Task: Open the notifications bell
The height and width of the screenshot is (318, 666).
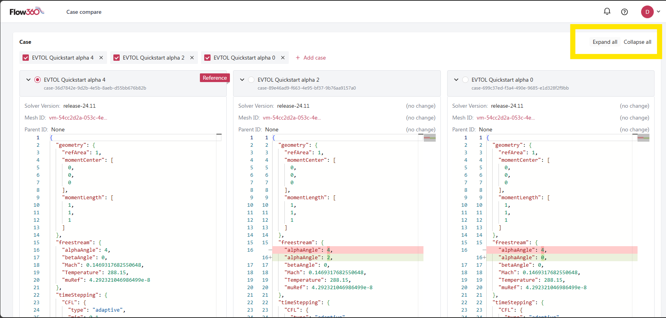Action: tap(607, 11)
